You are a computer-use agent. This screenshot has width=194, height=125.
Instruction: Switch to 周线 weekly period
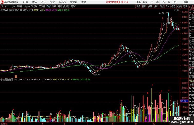pyautogui.click(x=54, y=6)
